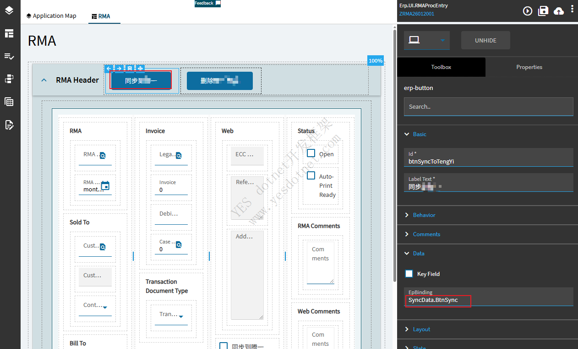Click the cloud upload publish icon
The image size is (578, 349).
[559, 11]
